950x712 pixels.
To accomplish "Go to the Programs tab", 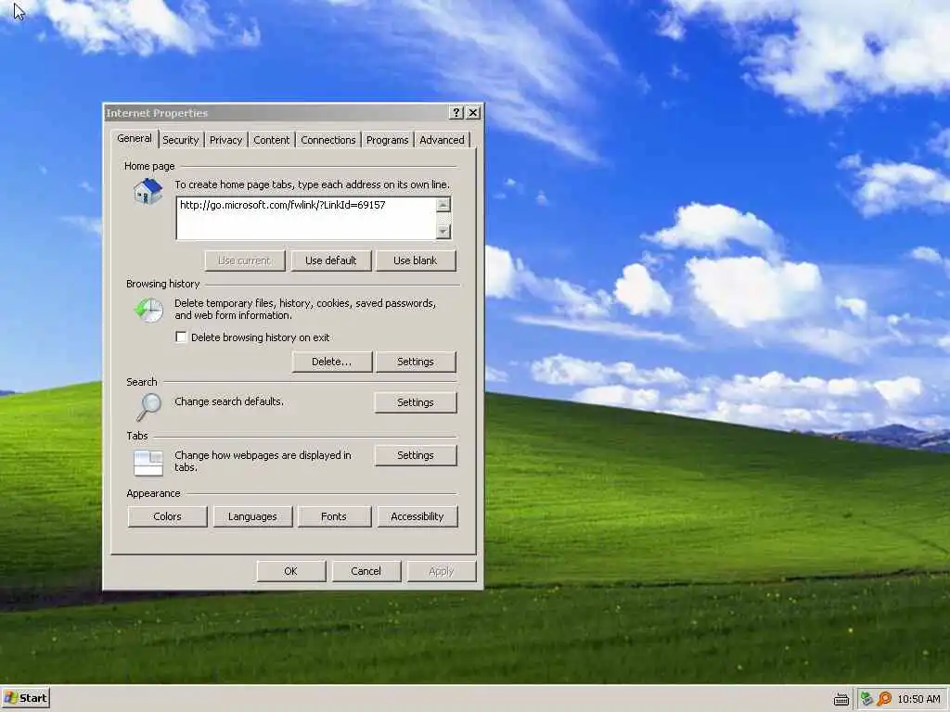I will point(387,140).
